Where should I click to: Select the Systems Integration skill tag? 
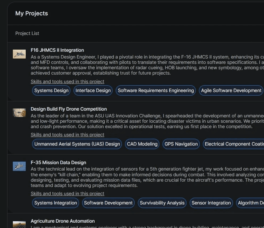coord(56,203)
